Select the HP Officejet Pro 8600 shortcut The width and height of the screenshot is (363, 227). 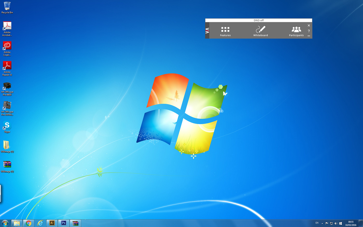pyautogui.click(x=7, y=89)
